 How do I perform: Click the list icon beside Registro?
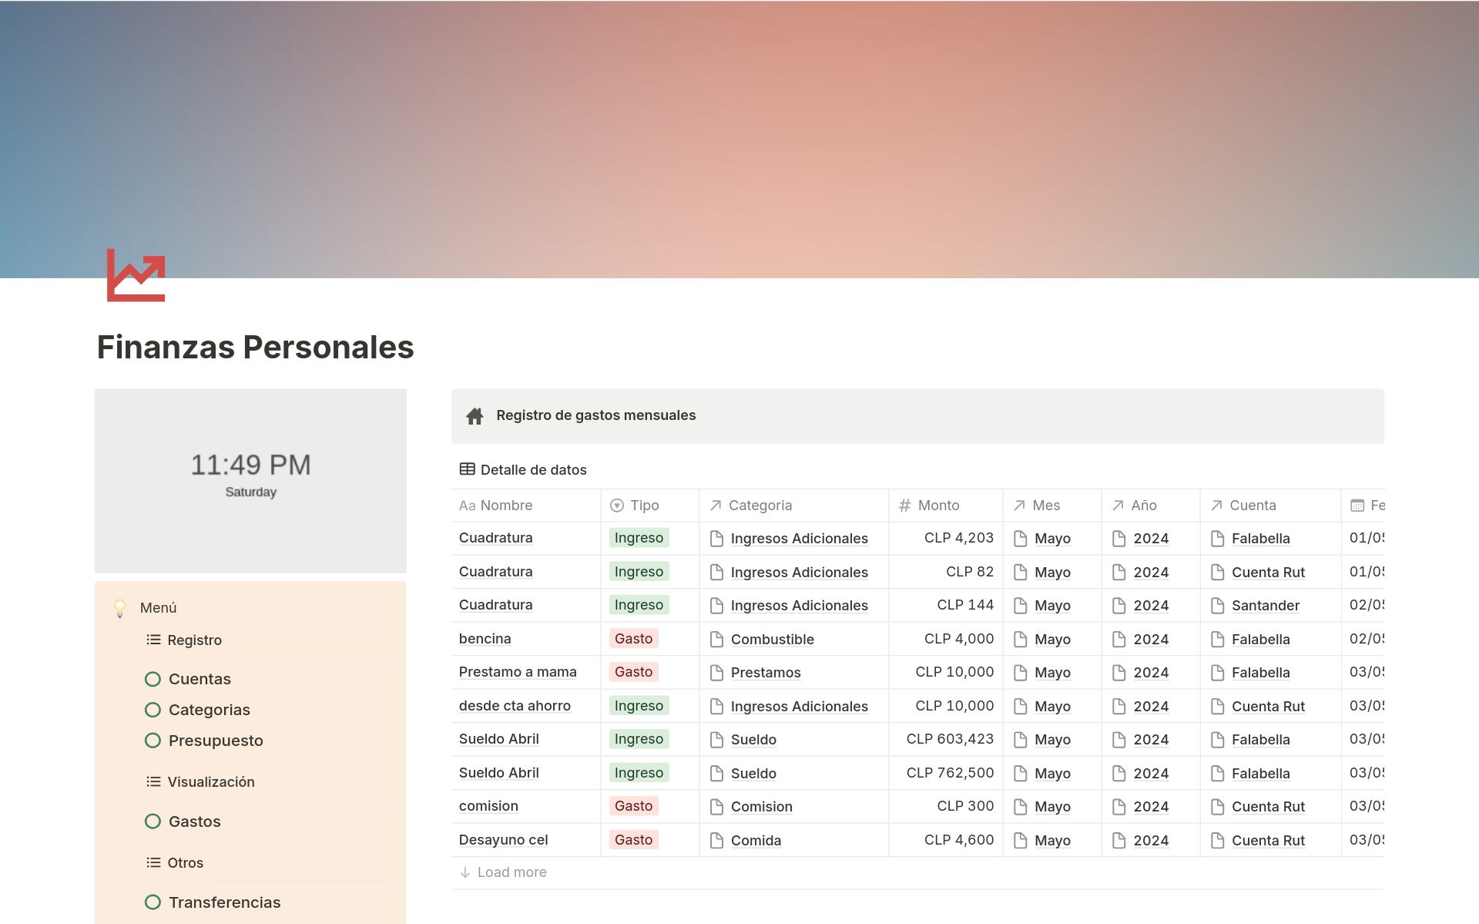click(x=153, y=640)
